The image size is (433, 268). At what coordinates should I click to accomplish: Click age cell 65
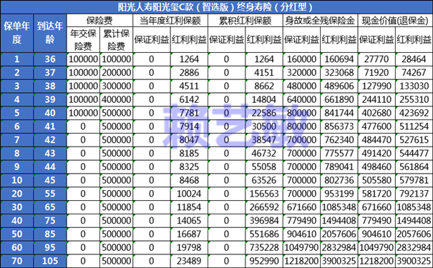tap(50, 207)
